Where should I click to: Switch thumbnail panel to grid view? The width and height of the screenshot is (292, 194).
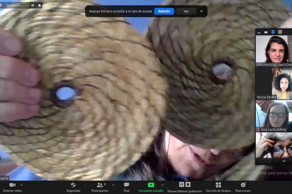(x=280, y=32)
